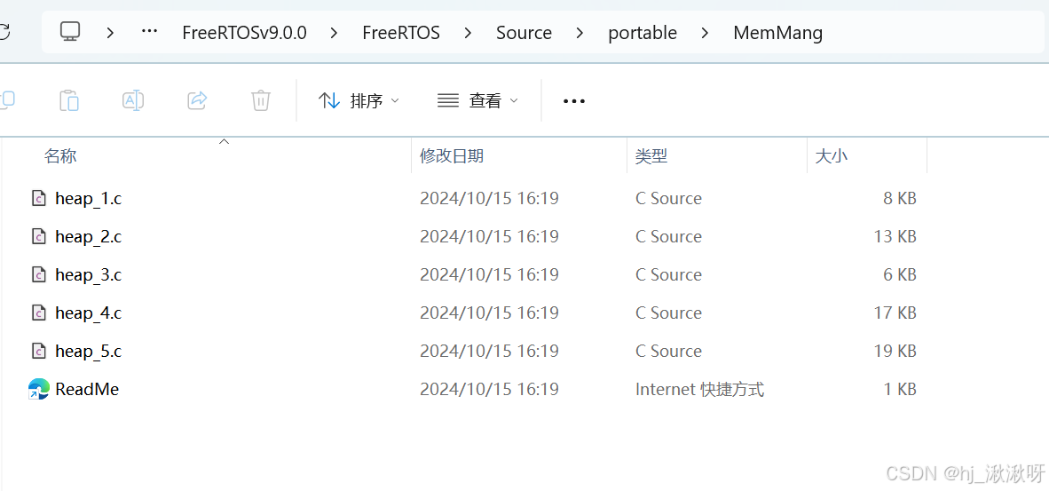Click the This PC monitor icon in breadcrumb

[70, 31]
